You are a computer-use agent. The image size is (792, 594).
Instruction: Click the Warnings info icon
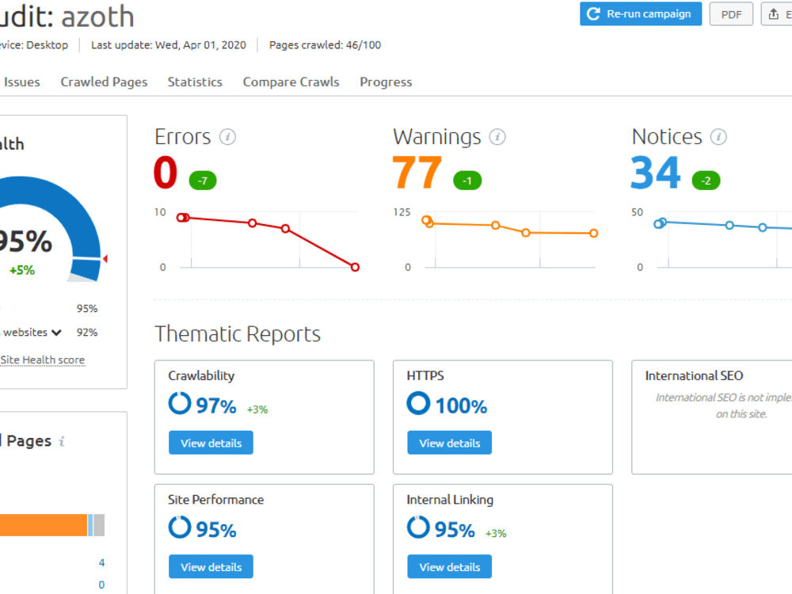click(x=497, y=137)
